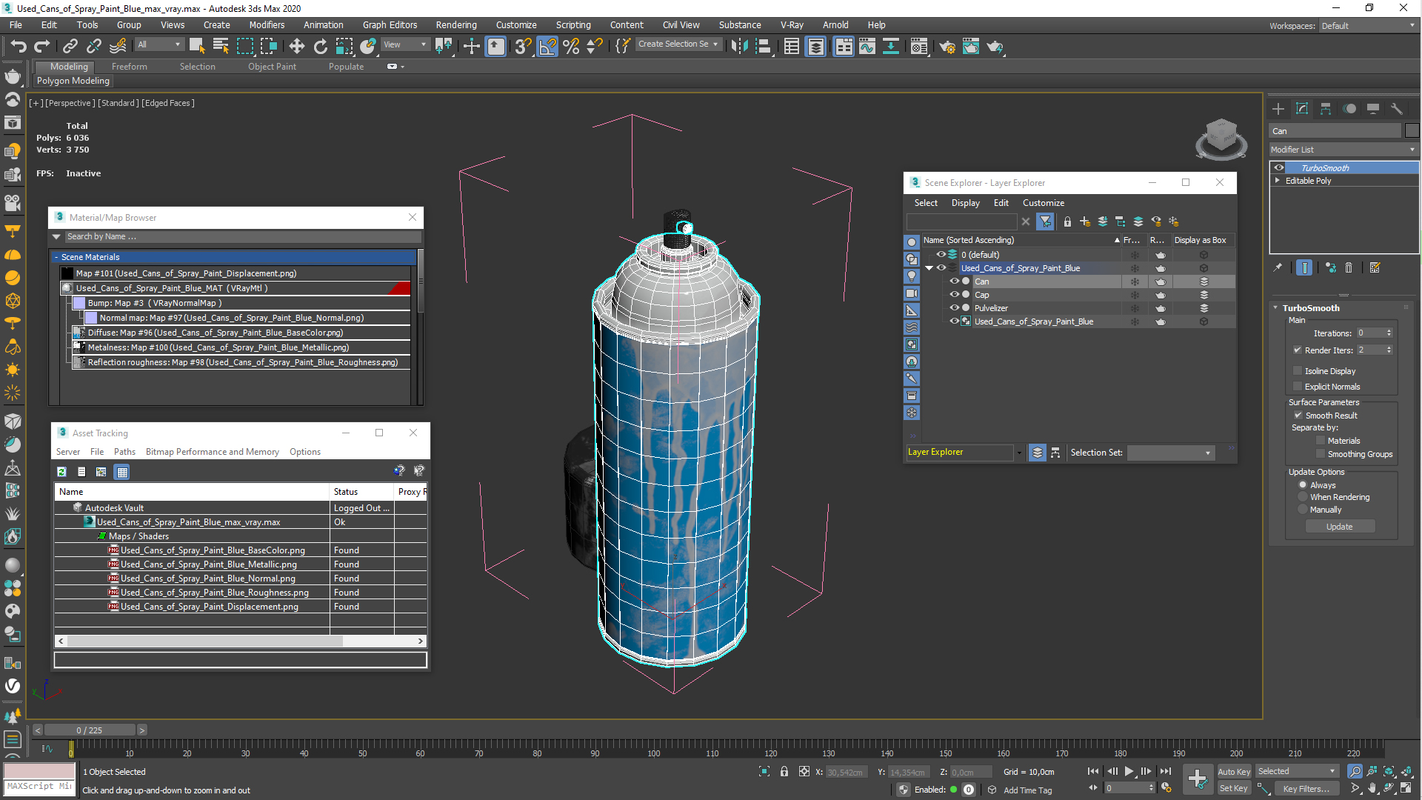Open the Display command panel icon
This screenshot has width=1422, height=800.
click(x=1373, y=109)
